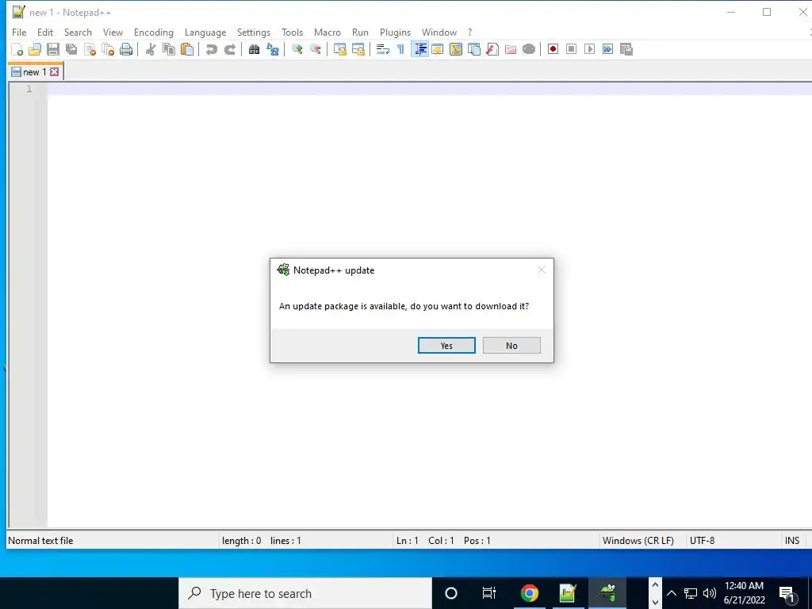Viewport: 812px width, 609px height.
Task: Click the Print toolbar icon
Action: click(x=126, y=49)
